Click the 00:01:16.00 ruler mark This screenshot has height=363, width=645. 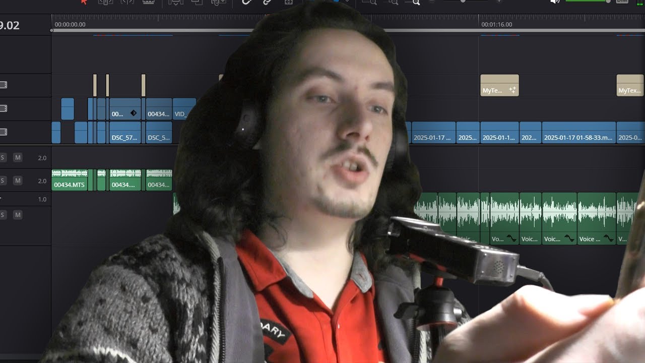click(496, 24)
